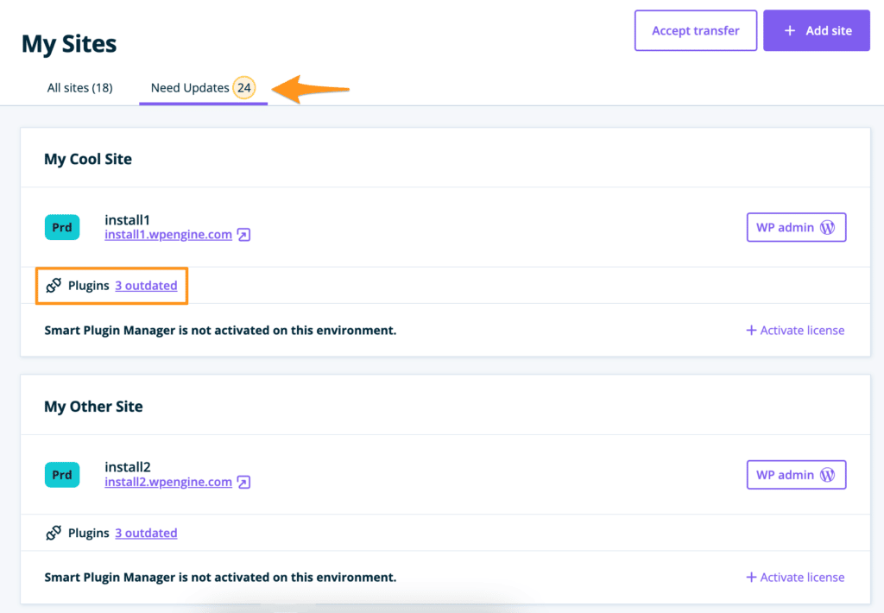The image size is (884, 613).
Task: Click the Add site button
Action: coord(816,31)
